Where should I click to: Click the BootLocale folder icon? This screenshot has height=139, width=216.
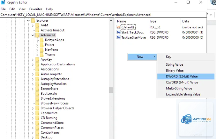tap(37, 94)
